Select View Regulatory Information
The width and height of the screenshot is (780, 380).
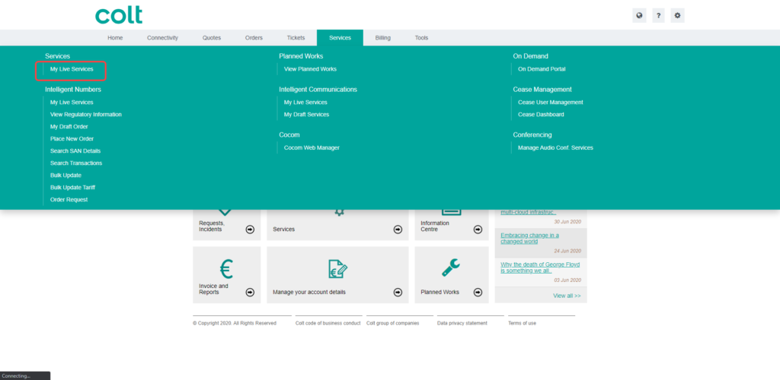pos(85,115)
